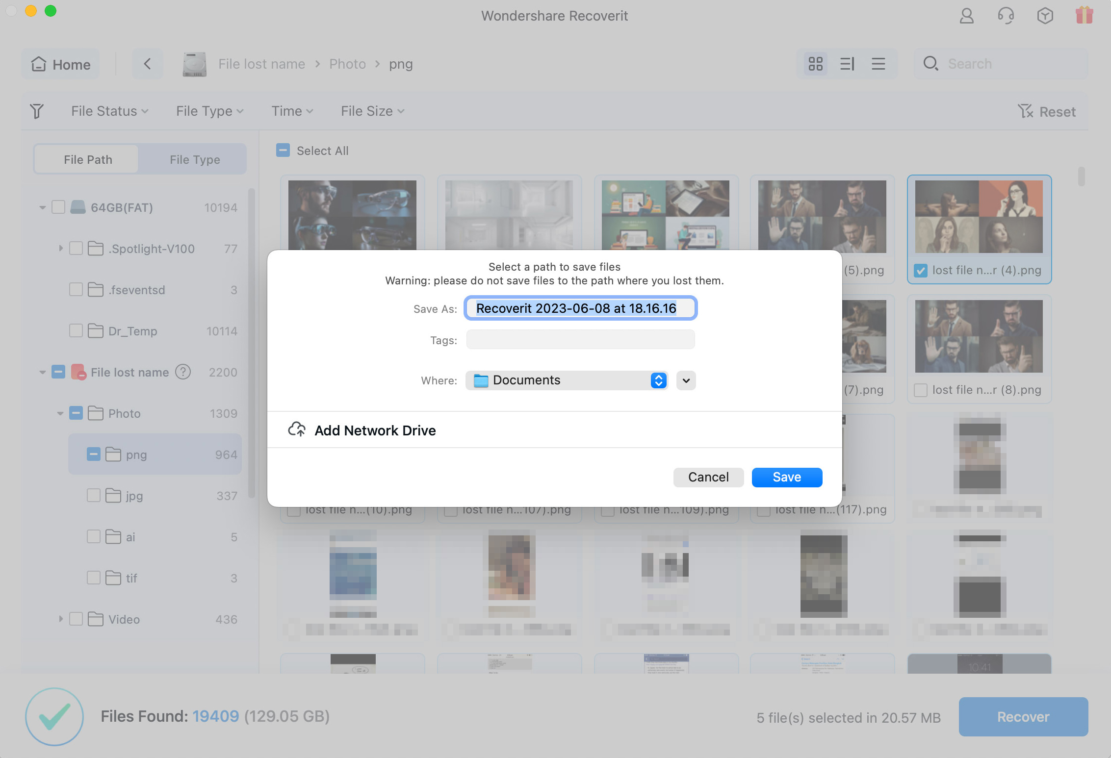
Task: Click the cloud upload network drive icon
Action: (x=296, y=430)
